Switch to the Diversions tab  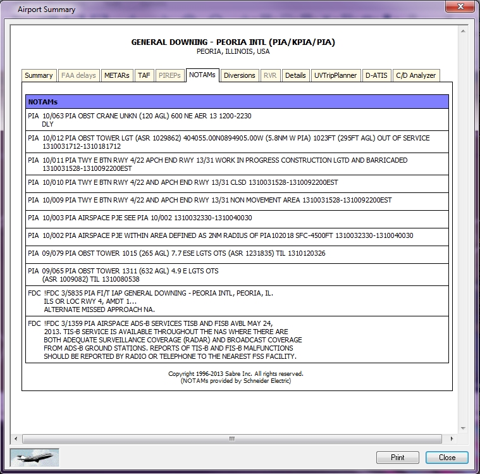coord(240,75)
